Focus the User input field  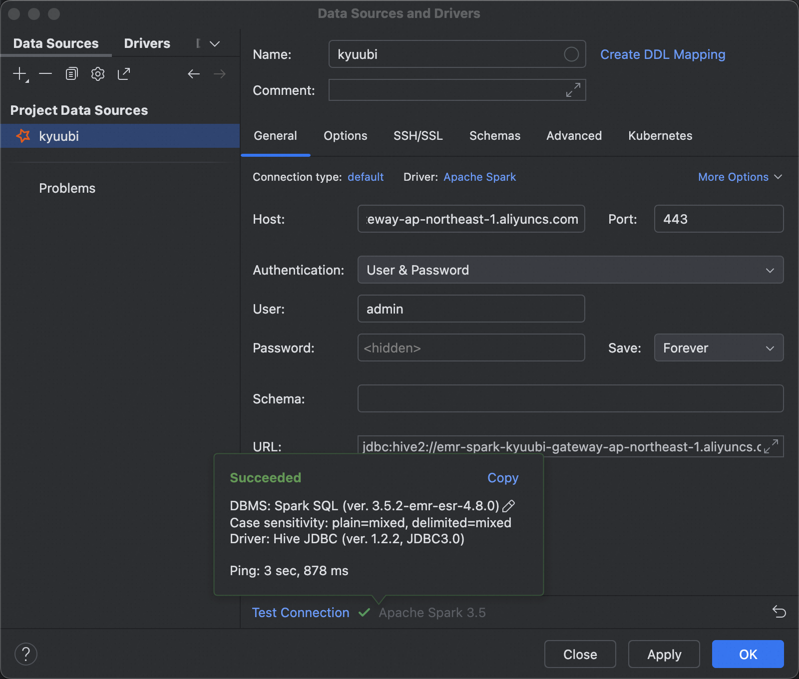pos(471,309)
